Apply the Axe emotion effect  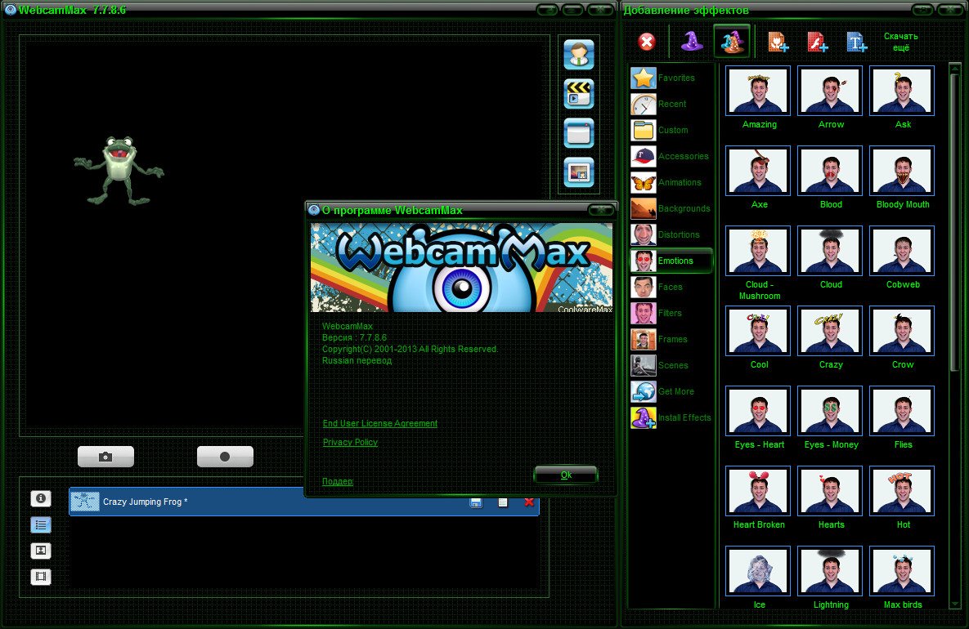(758, 171)
